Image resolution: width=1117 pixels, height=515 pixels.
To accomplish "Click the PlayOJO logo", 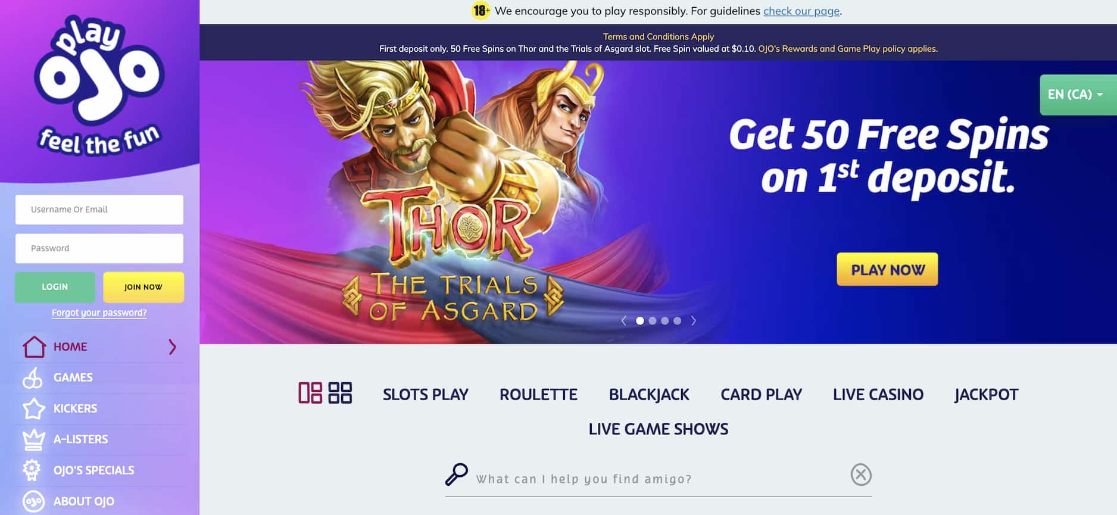I will [99, 85].
